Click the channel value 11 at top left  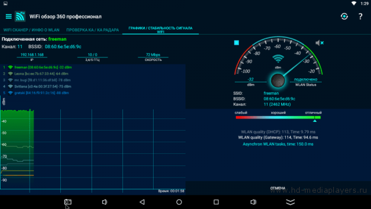20,46
